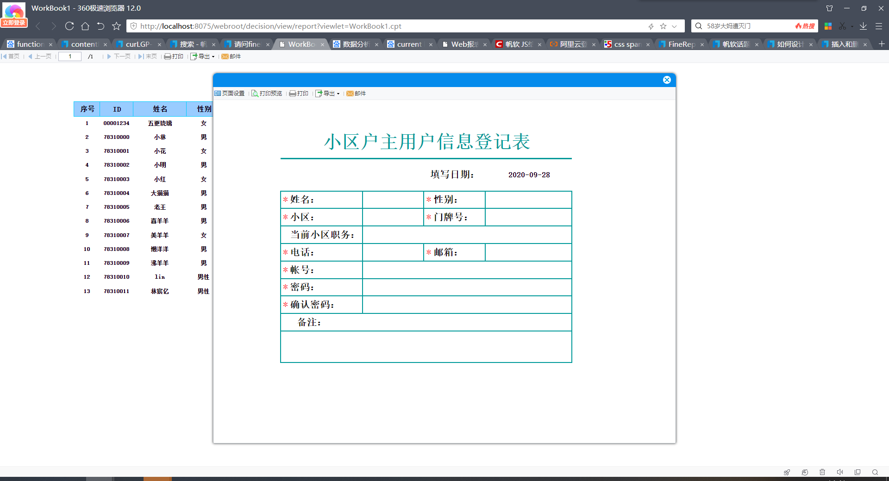Click the page number input field

[70, 56]
